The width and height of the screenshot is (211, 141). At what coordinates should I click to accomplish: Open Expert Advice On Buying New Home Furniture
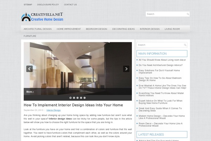(161, 102)
